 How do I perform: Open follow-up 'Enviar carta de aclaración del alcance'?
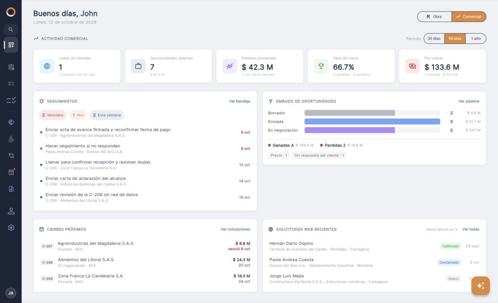pyautogui.click(x=145, y=181)
